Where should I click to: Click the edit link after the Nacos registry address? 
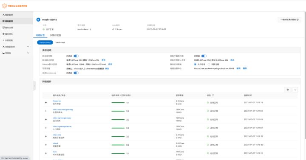238,68
